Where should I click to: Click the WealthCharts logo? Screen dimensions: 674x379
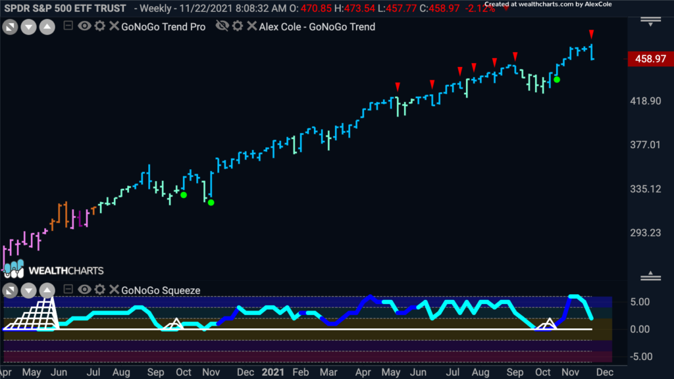click(x=54, y=270)
